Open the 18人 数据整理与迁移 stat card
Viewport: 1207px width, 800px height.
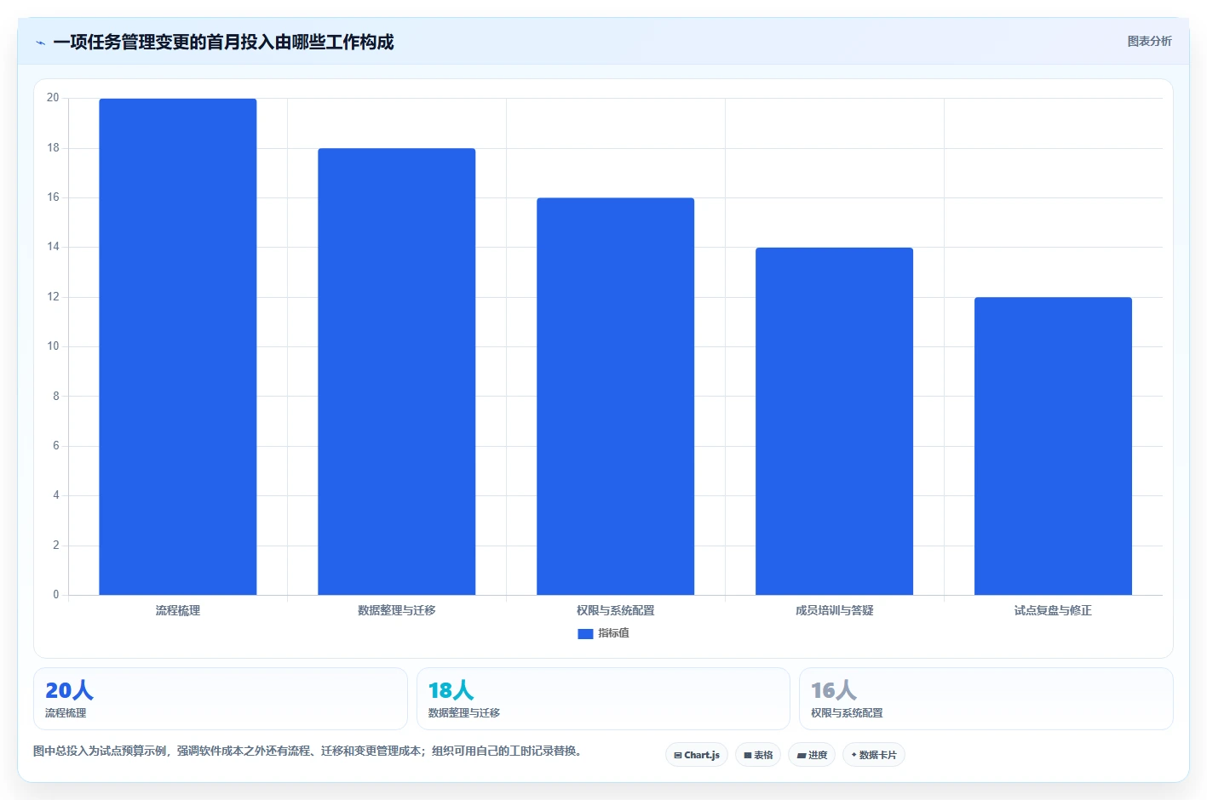(603, 699)
